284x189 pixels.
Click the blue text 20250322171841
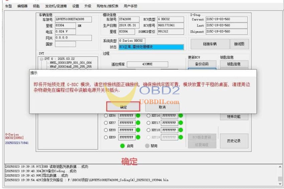(17, 143)
